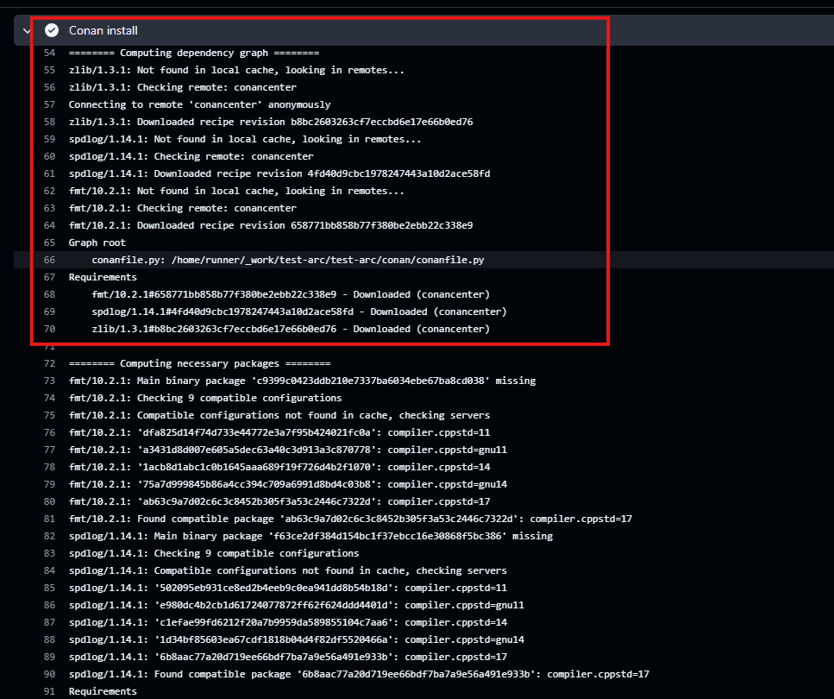
Task: Collapse the Conan install step chevron
Action: 27,30
